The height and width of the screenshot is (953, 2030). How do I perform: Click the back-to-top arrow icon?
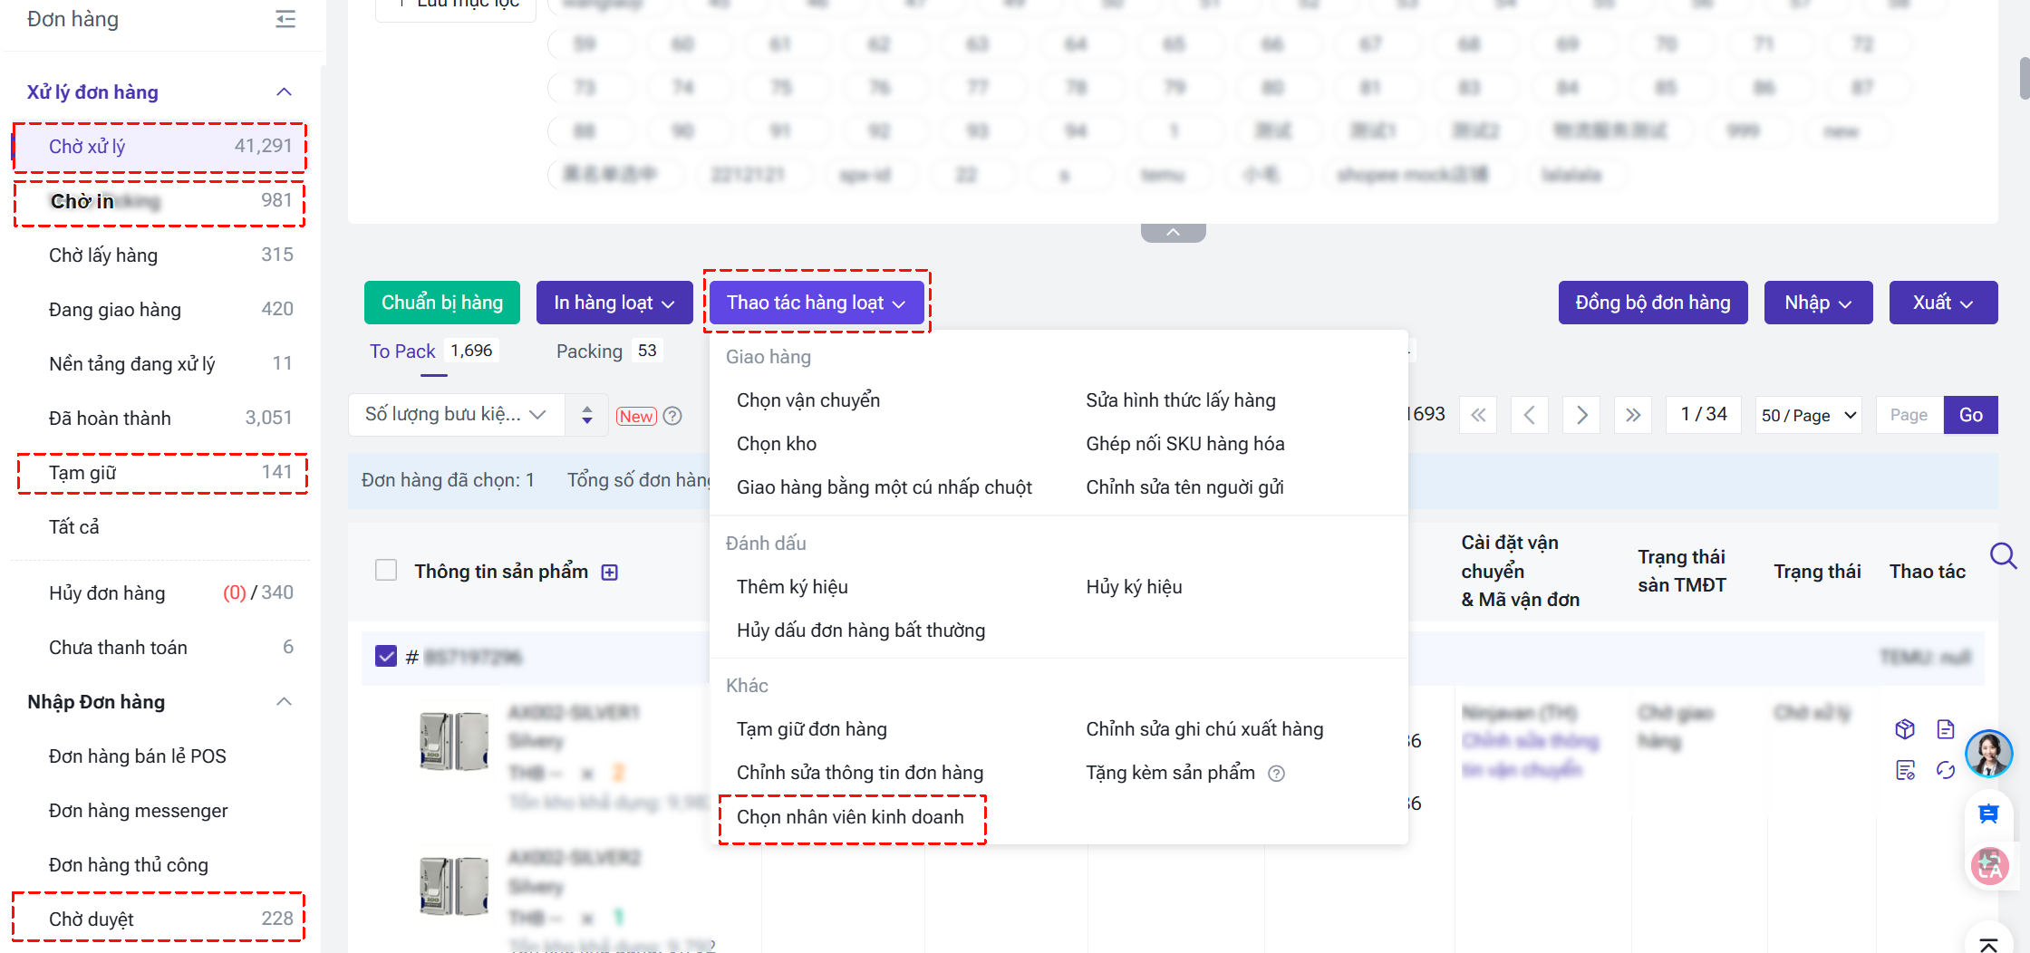point(1988,943)
